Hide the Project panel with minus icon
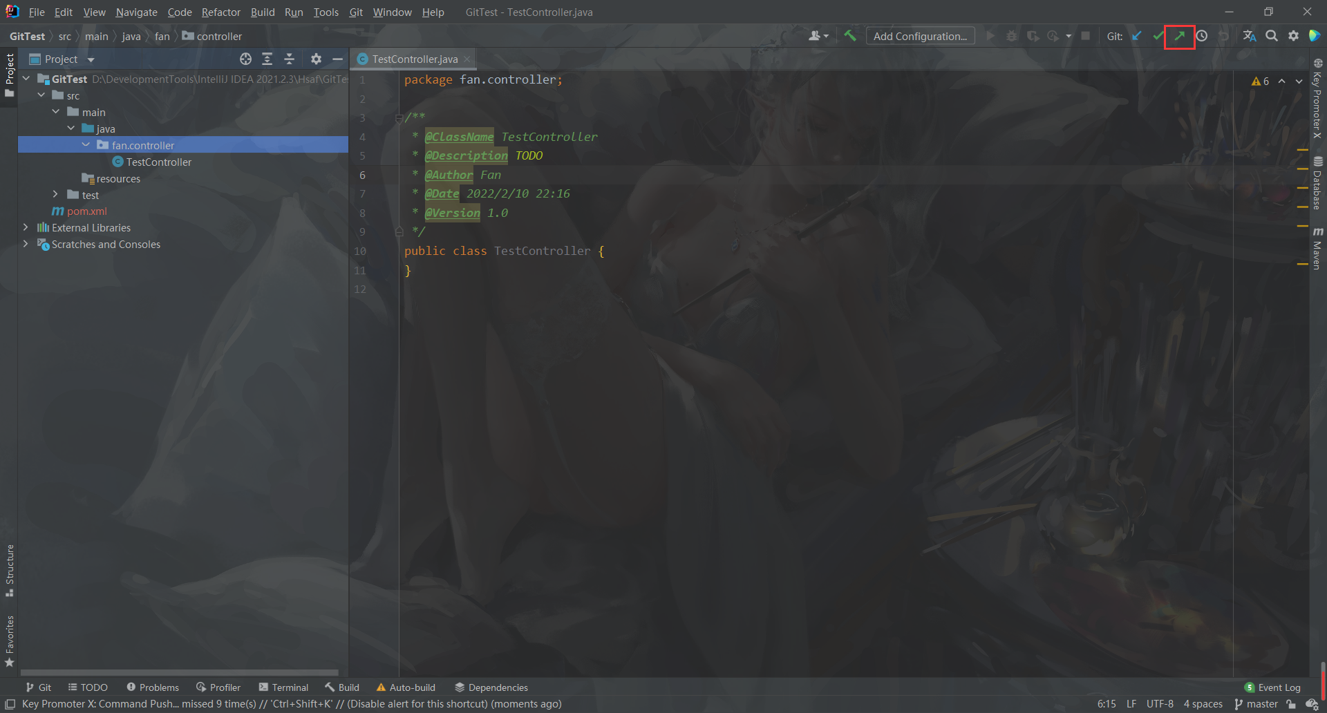Viewport: 1327px width, 713px height. click(337, 59)
